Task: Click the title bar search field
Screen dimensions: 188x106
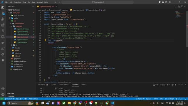Action: (98, 2)
